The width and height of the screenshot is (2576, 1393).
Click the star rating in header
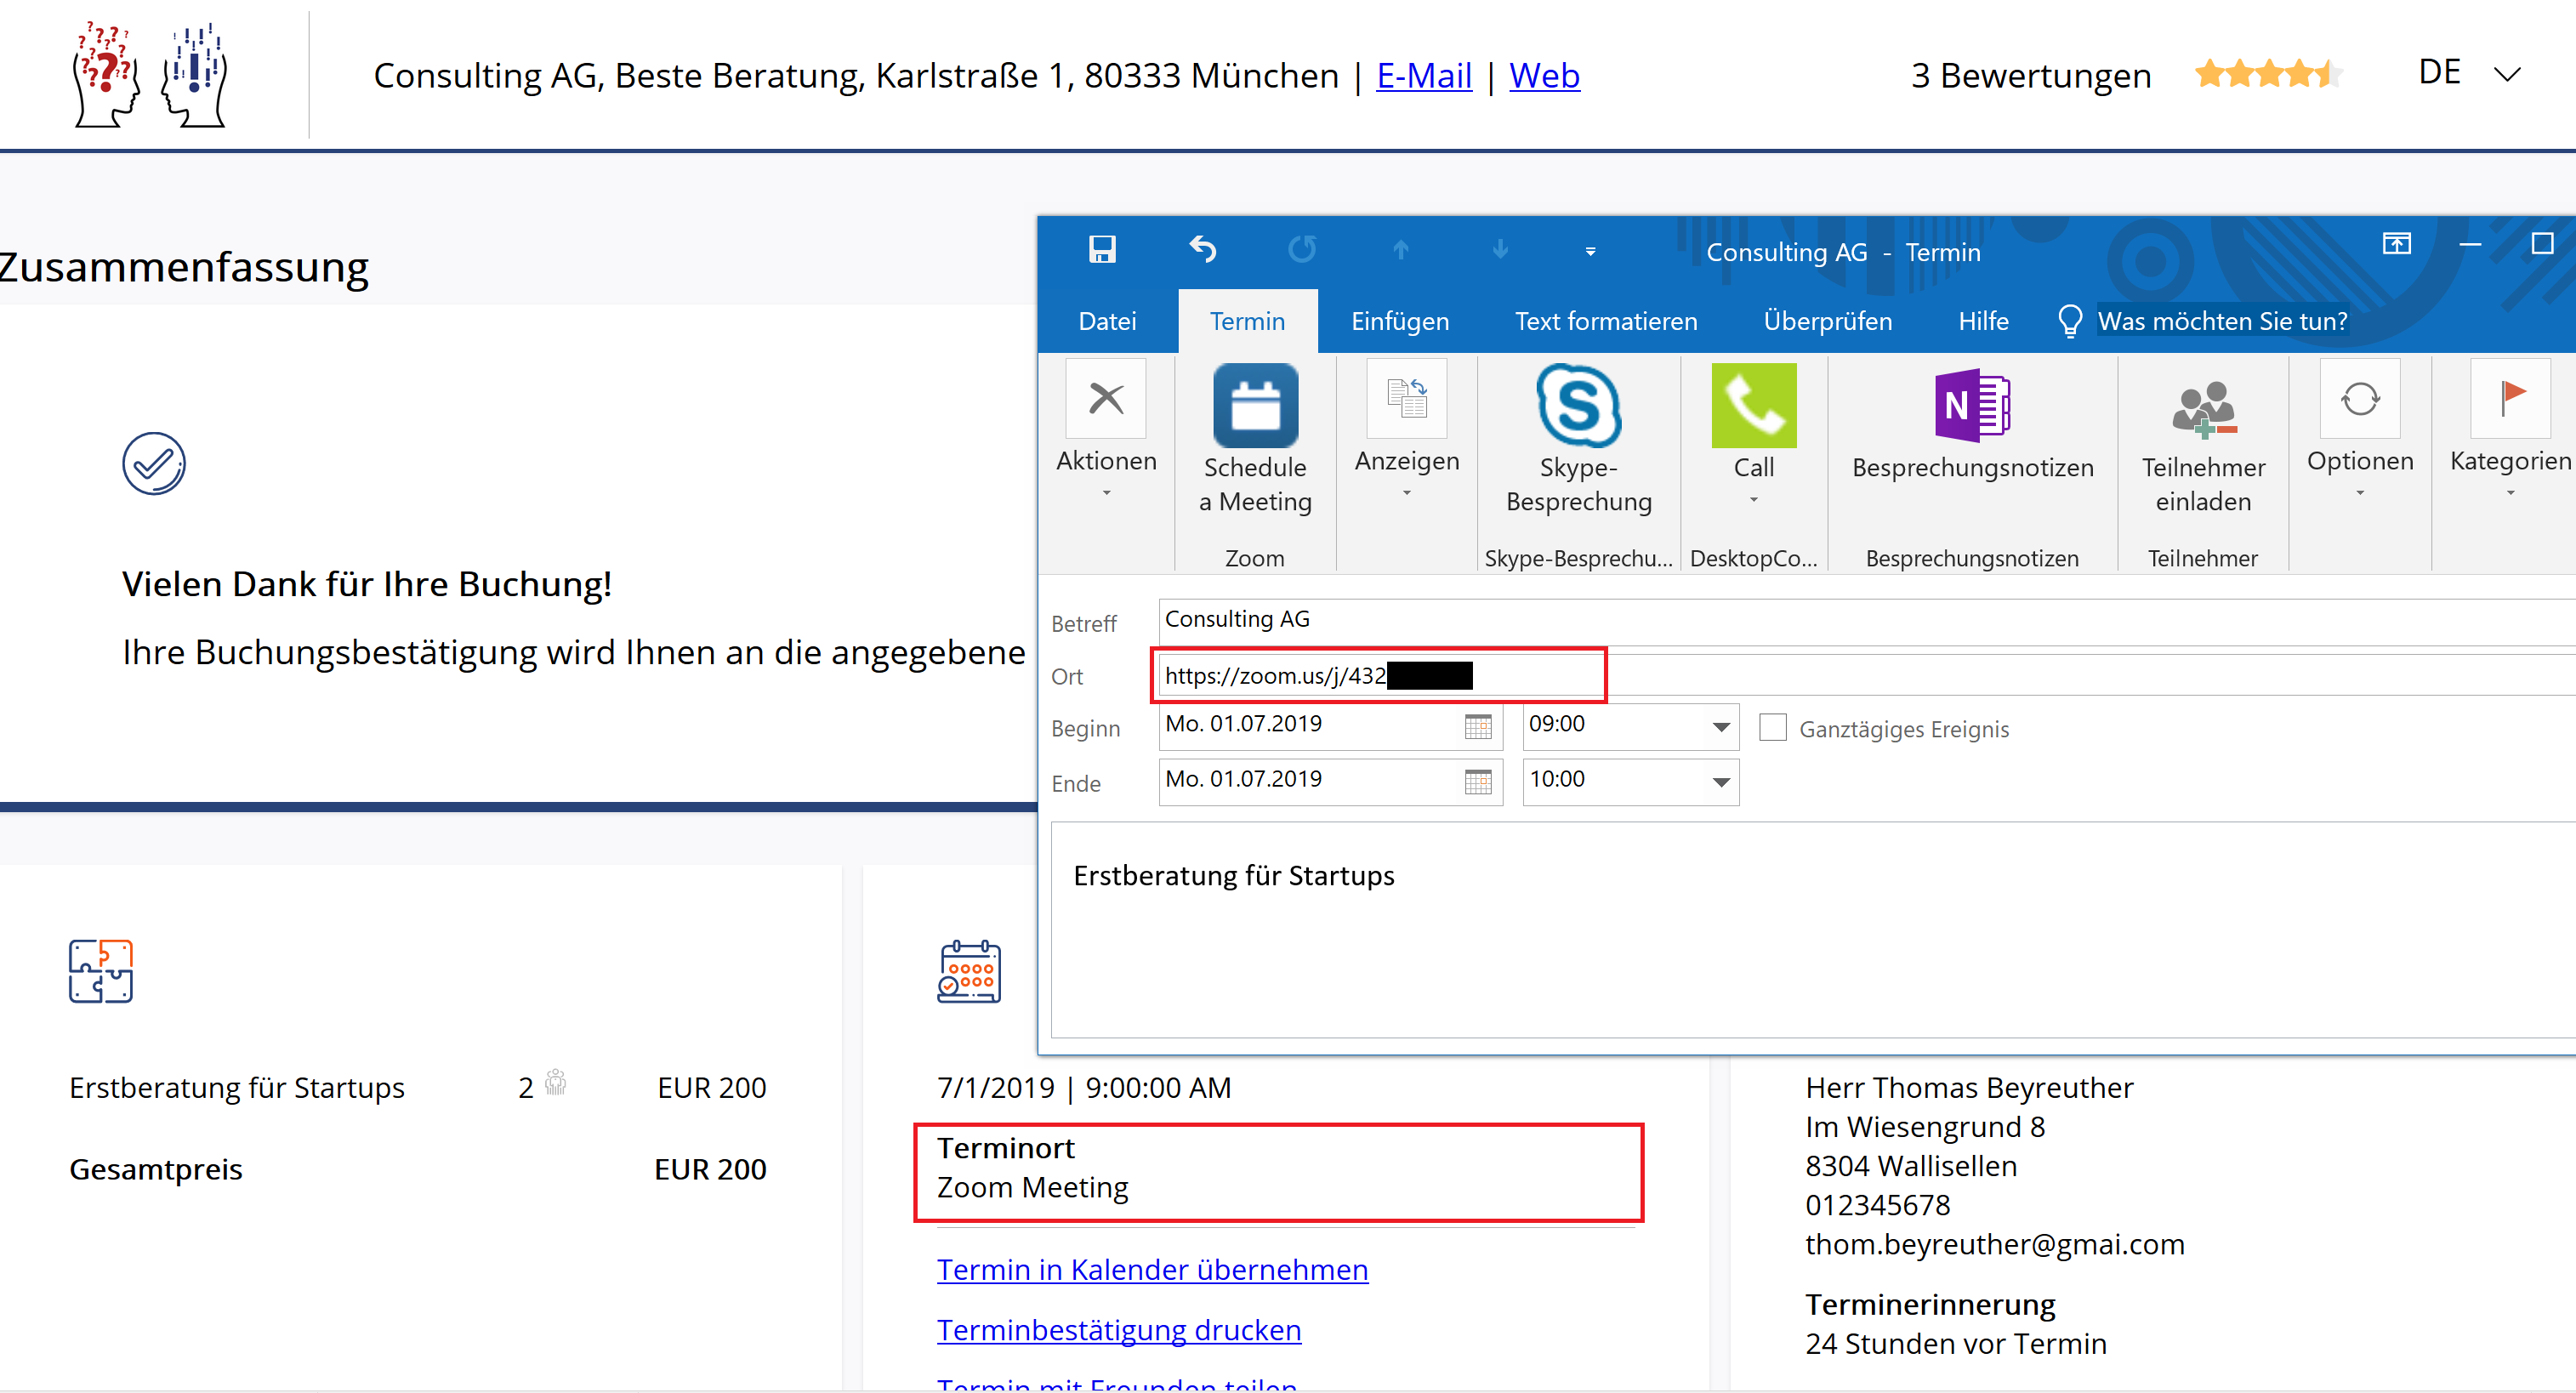[x=2268, y=74]
